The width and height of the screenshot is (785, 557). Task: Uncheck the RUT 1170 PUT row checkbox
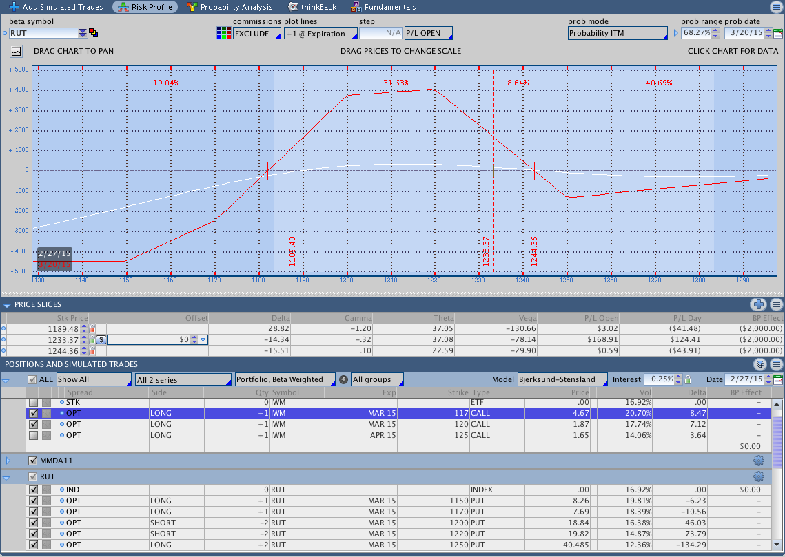(33, 512)
